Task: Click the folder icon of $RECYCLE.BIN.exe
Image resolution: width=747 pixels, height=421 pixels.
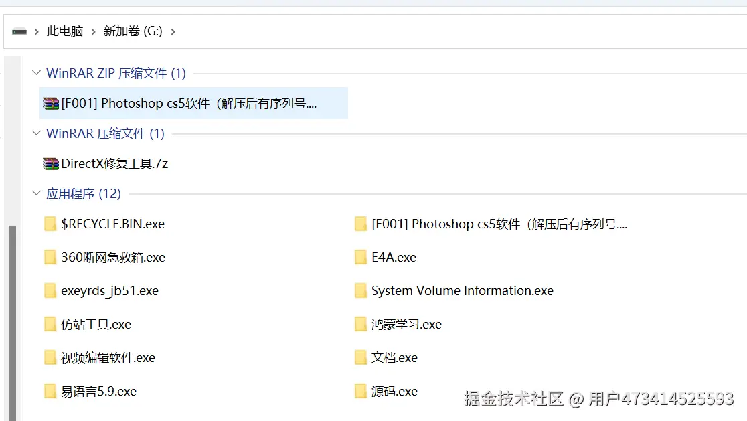Action: click(50, 224)
